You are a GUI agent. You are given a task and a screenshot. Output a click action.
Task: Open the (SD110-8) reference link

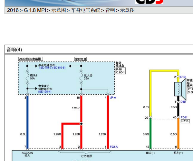tap(59, 68)
